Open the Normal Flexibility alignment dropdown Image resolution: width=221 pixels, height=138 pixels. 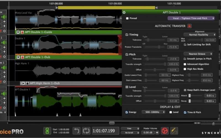[199, 35]
